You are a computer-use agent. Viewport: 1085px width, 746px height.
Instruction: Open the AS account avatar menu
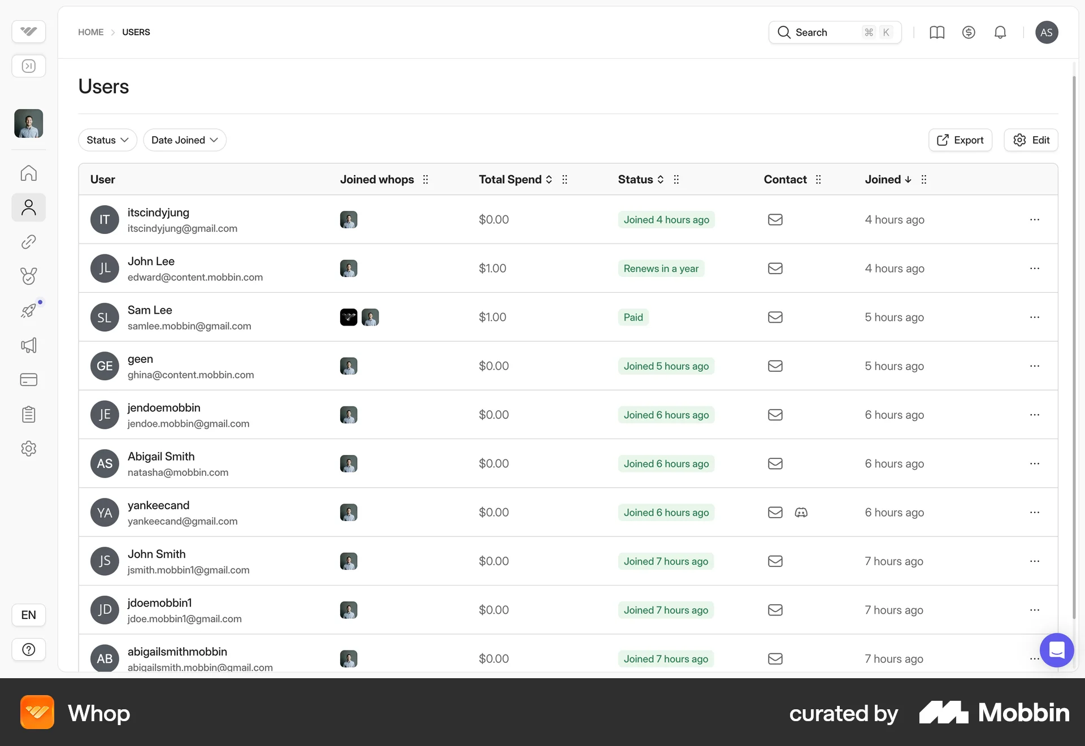(x=1047, y=32)
